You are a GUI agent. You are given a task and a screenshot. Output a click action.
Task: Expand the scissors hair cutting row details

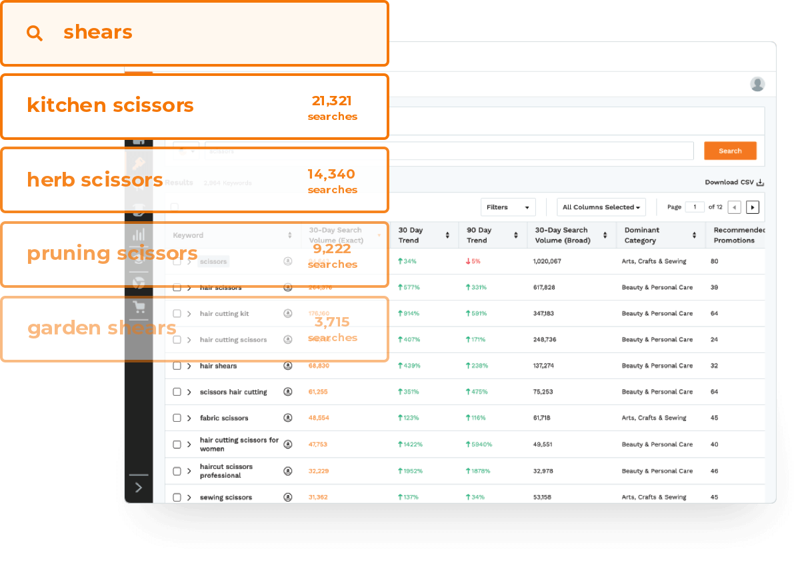(189, 392)
